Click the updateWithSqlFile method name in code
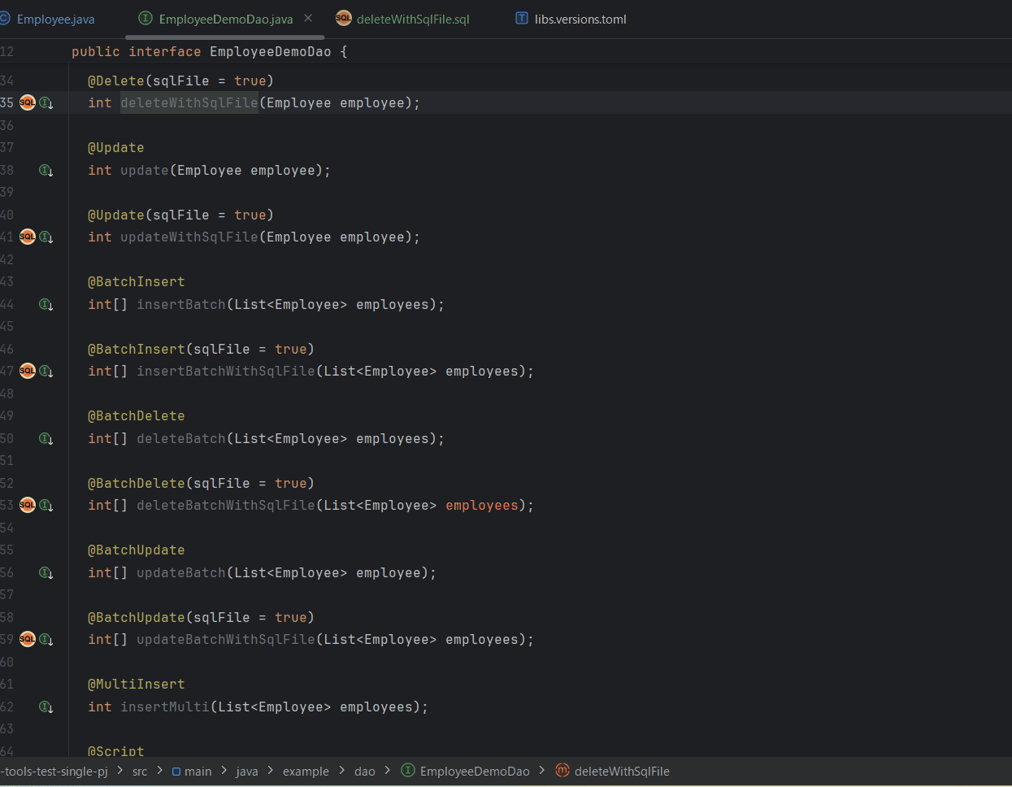This screenshot has width=1012, height=787. [x=189, y=237]
